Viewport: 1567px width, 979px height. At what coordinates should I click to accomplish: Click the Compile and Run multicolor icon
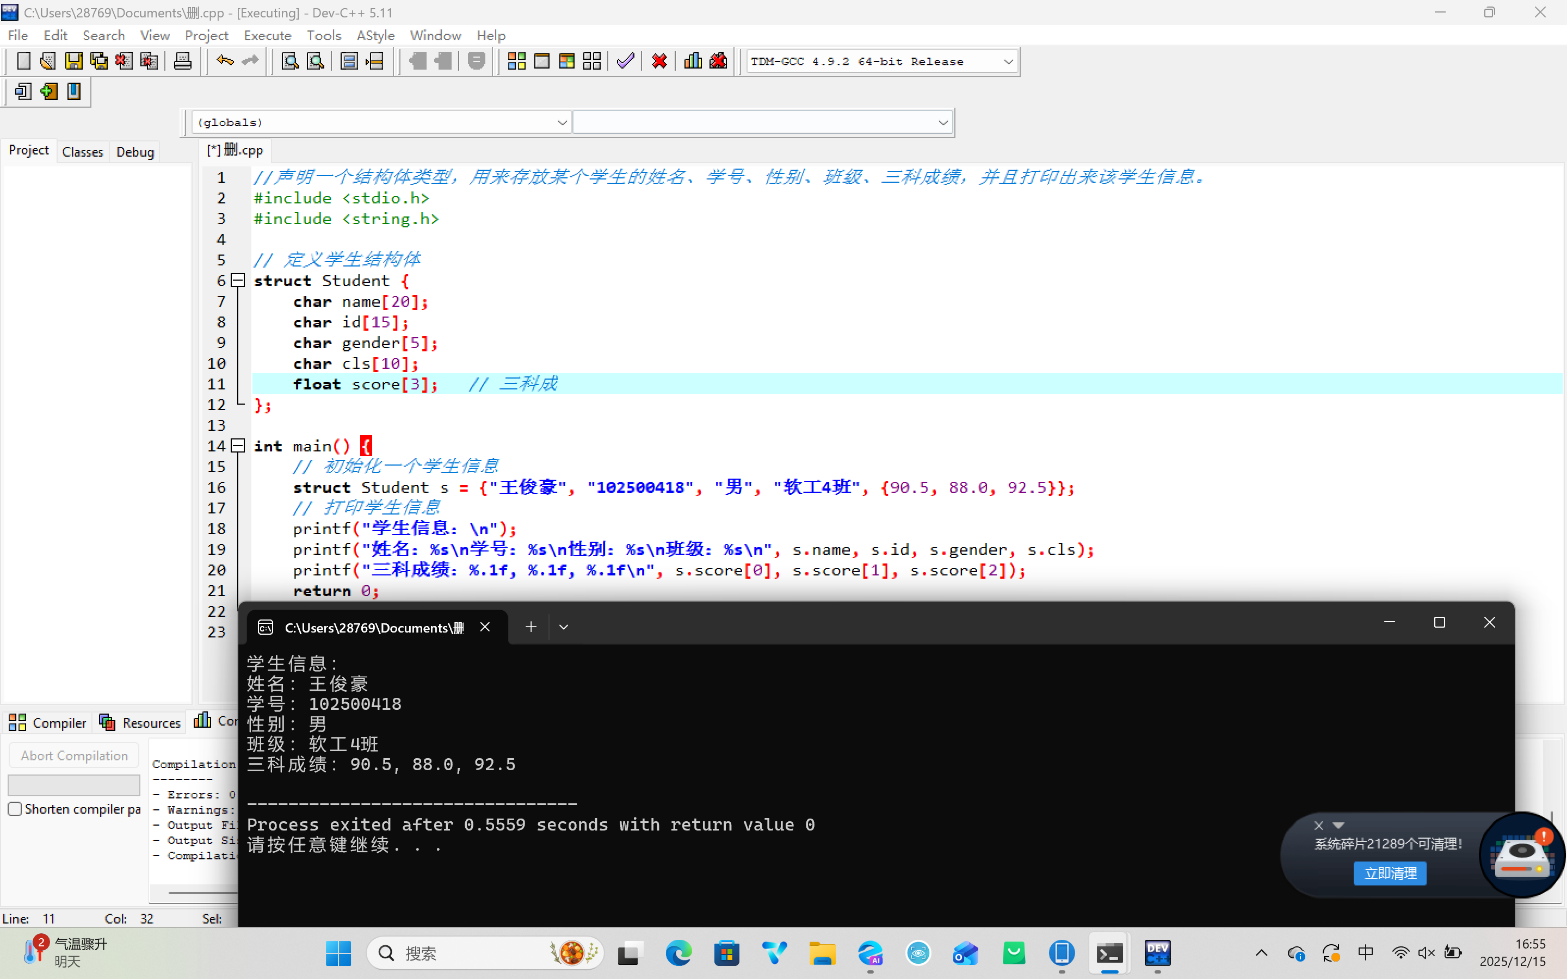pos(566,61)
